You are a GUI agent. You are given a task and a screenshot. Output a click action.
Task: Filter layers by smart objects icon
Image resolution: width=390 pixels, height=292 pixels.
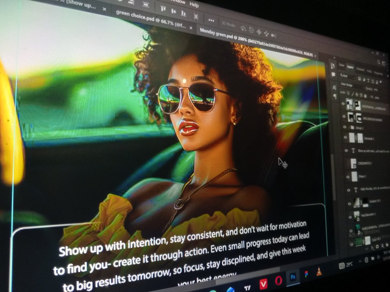click(x=377, y=82)
